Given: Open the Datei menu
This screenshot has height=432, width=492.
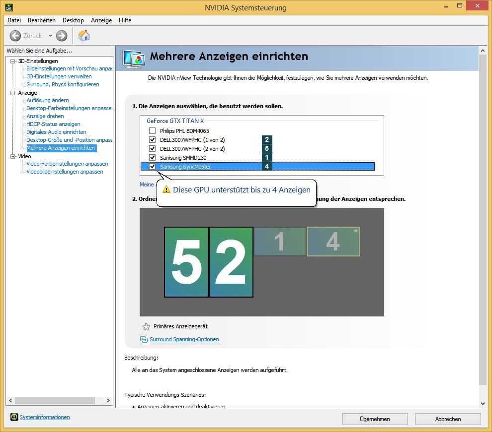Looking at the screenshot, I should pyautogui.click(x=14, y=20).
